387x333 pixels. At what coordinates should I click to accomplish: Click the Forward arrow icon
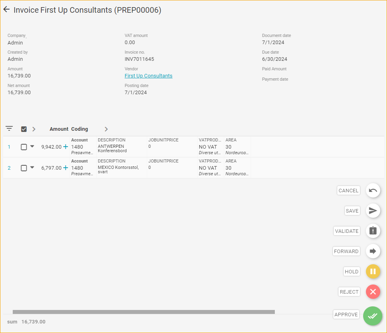(x=373, y=251)
